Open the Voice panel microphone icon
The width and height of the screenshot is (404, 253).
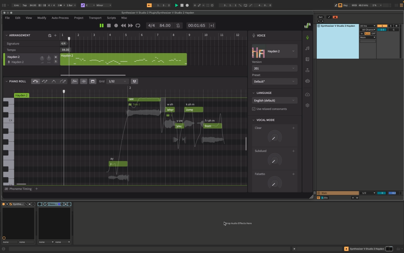[308, 38]
